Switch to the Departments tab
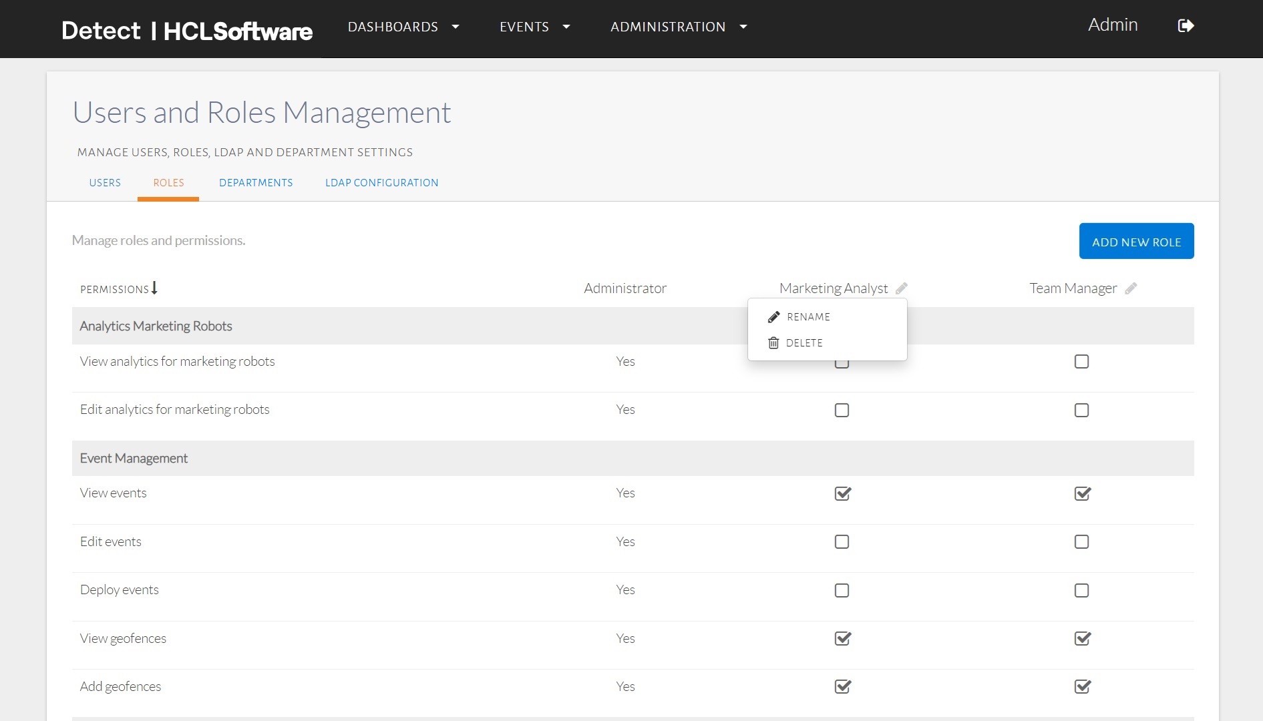The width and height of the screenshot is (1263, 721). (x=256, y=183)
